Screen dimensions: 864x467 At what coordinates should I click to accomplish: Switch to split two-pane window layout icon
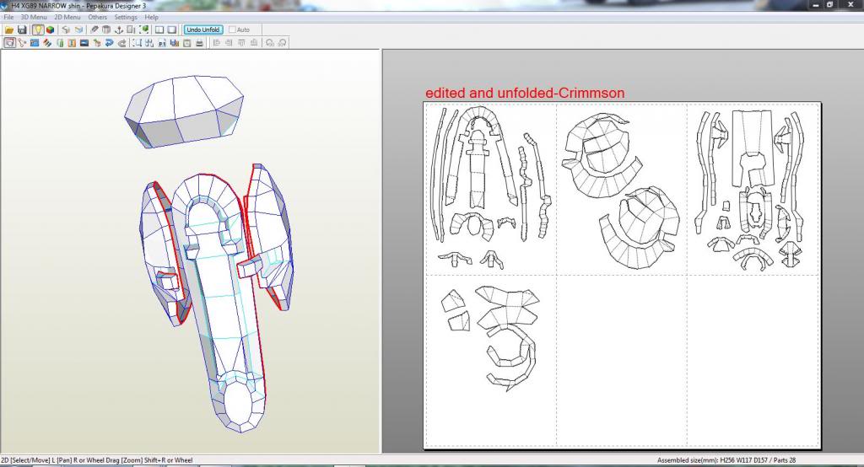(x=159, y=30)
